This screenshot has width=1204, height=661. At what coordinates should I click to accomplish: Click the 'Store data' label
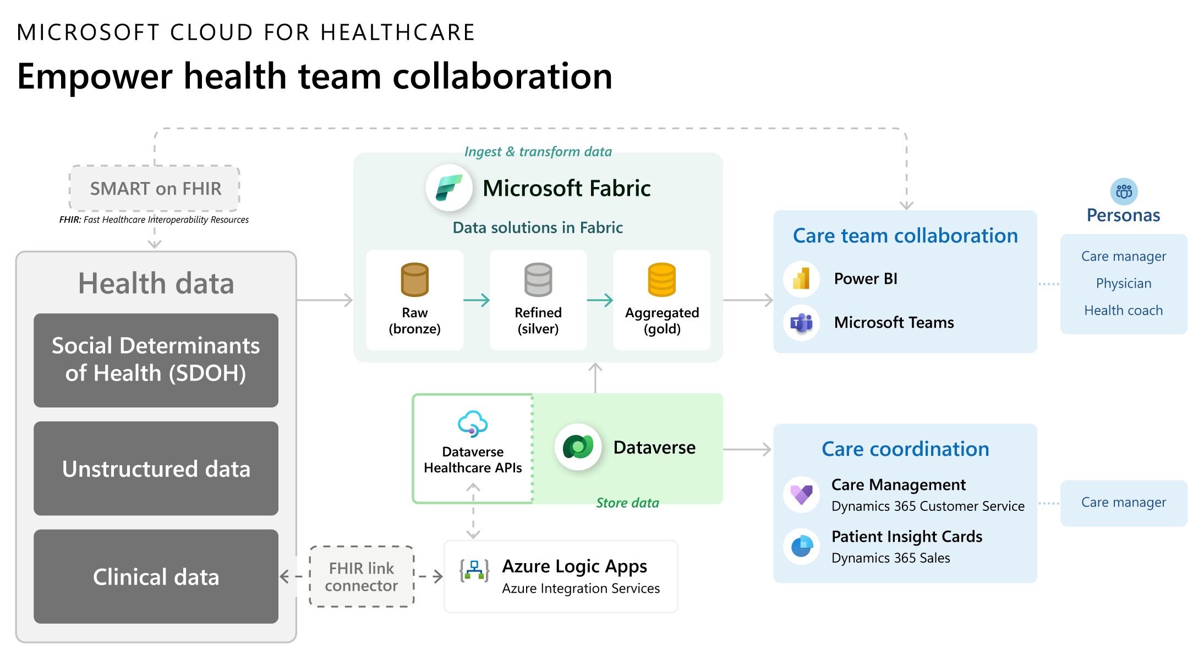coord(627,503)
